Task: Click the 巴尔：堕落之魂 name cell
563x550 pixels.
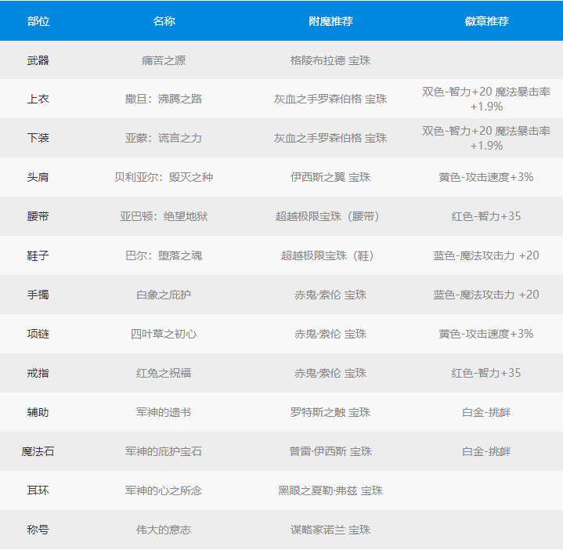Action: (164, 255)
